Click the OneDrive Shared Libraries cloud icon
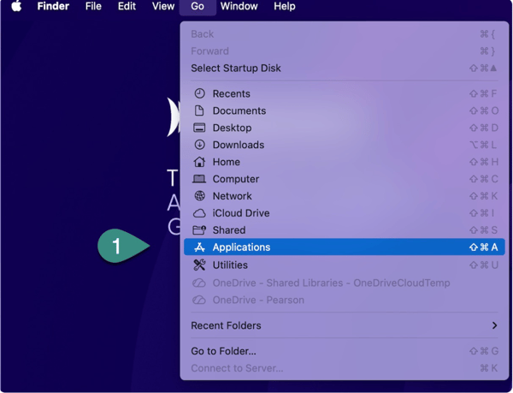513x393 pixels. [199, 283]
